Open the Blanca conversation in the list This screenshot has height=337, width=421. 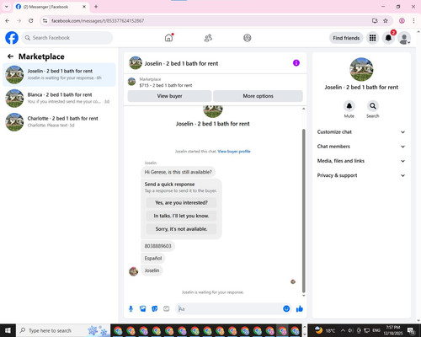pos(59,98)
